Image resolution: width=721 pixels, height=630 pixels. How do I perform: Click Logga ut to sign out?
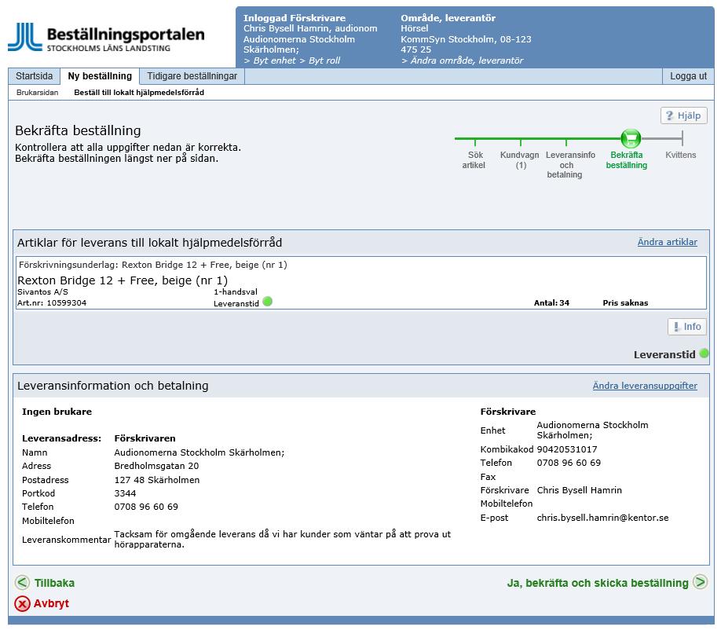pyautogui.click(x=688, y=76)
